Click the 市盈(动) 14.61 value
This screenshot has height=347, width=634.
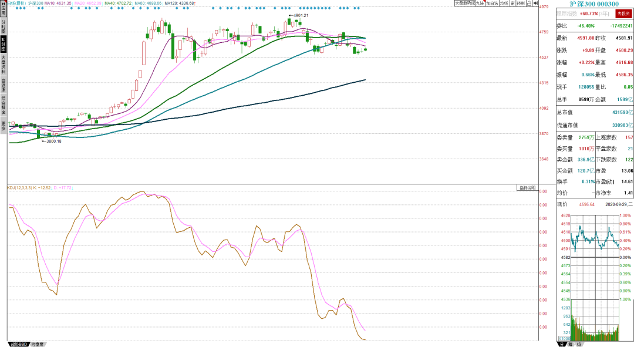point(627,182)
